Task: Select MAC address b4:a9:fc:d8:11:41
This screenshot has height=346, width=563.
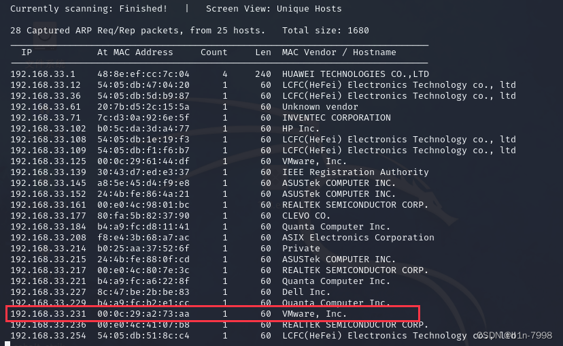Action: (x=143, y=227)
